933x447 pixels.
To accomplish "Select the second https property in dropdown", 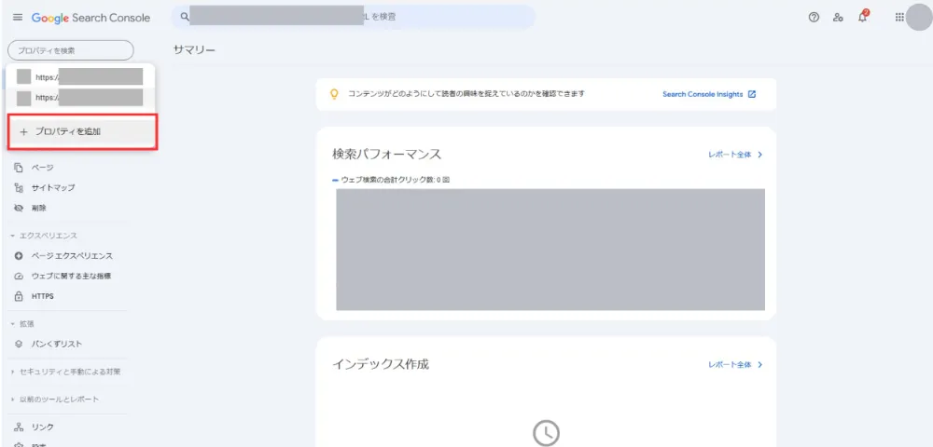I will (x=80, y=98).
